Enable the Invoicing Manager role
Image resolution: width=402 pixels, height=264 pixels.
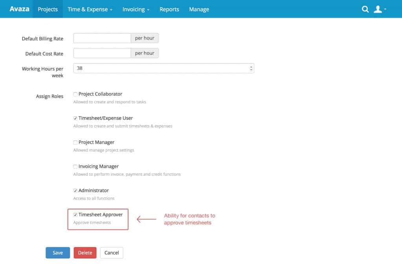[x=75, y=166]
